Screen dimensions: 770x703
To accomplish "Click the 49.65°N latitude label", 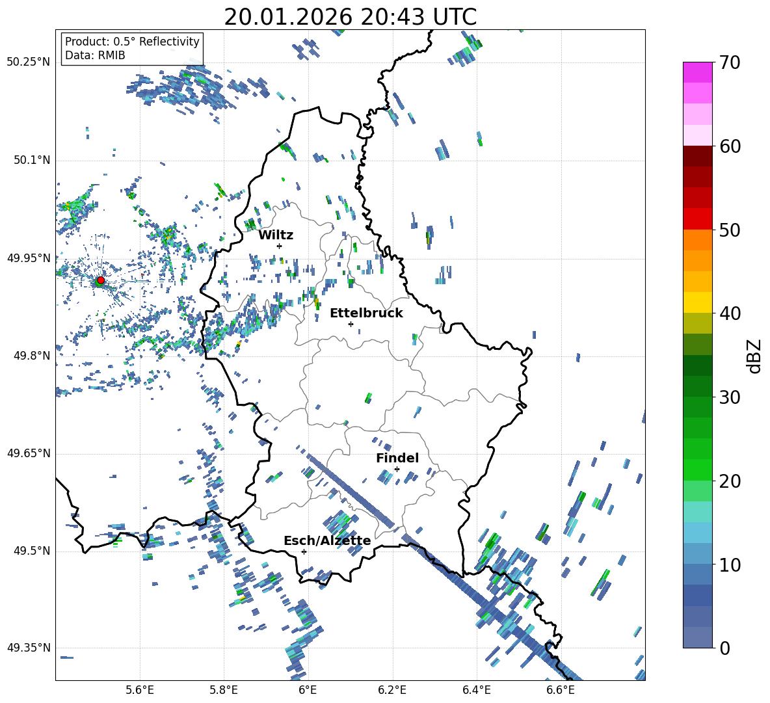I will point(29,453).
